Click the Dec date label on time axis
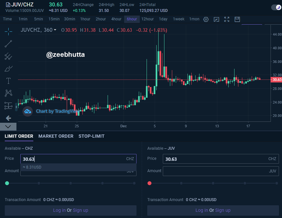Viewport: 282px width, 218px height. point(123,126)
